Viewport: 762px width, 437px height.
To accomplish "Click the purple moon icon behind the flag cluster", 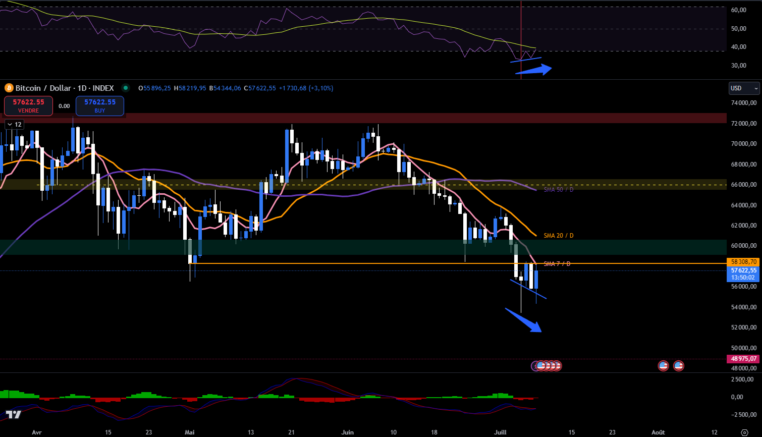I will [x=534, y=365].
